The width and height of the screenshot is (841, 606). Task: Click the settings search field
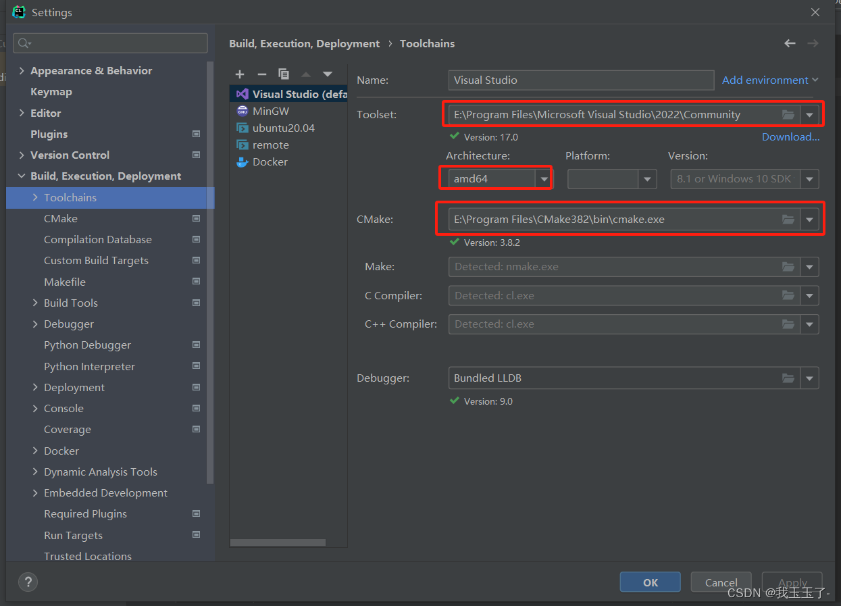pos(110,43)
